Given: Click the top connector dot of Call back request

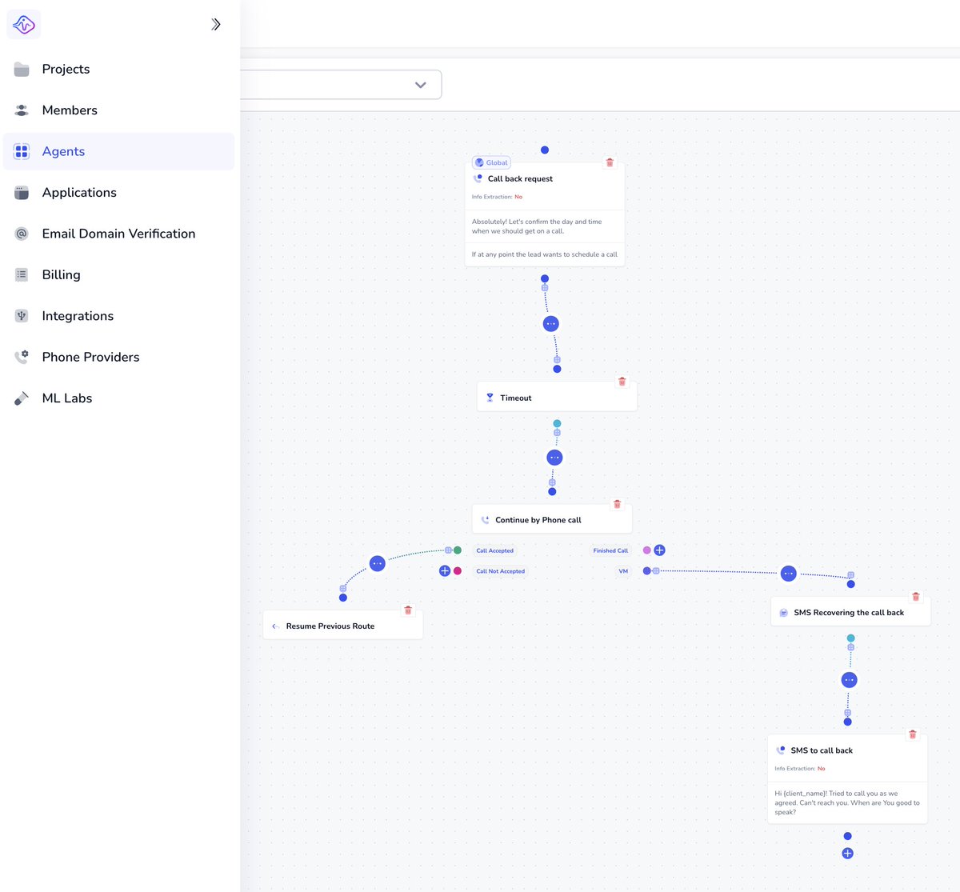Looking at the screenshot, I should point(545,150).
